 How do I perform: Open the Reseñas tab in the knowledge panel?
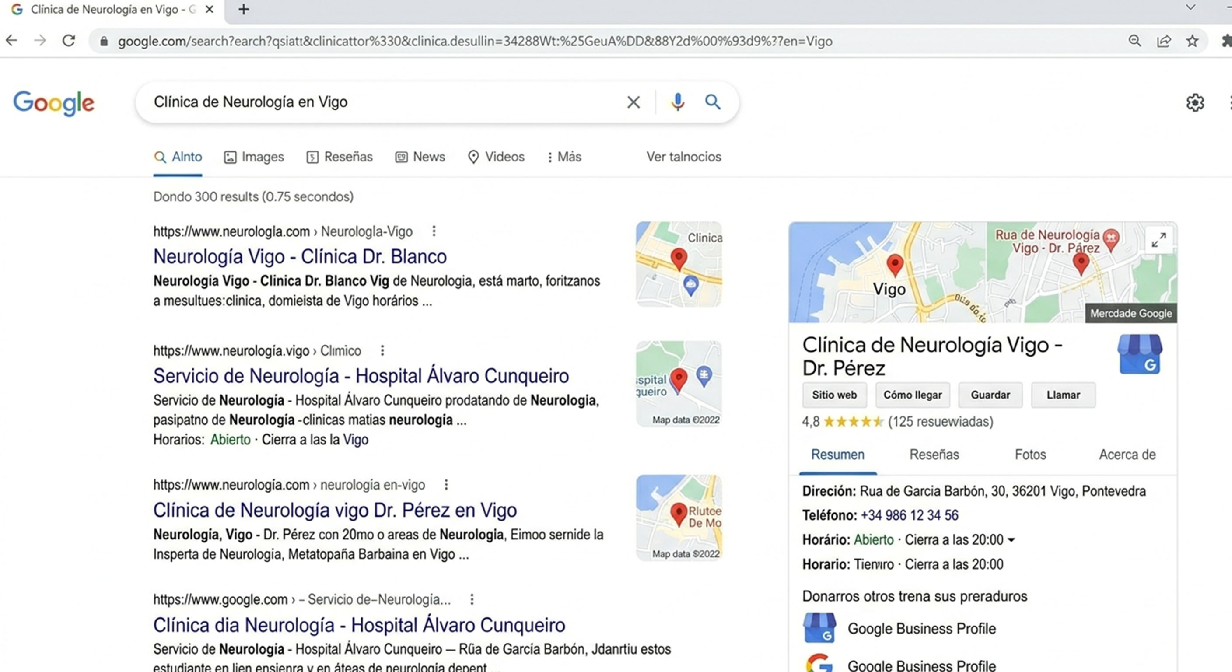(x=934, y=455)
